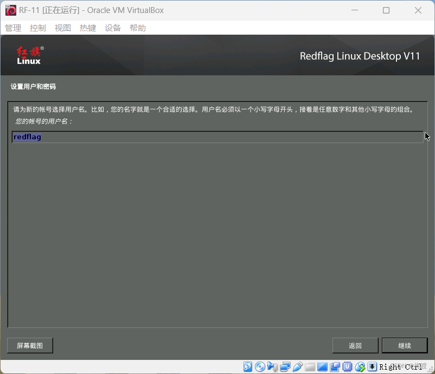Open the 设备 menu

tap(113, 28)
